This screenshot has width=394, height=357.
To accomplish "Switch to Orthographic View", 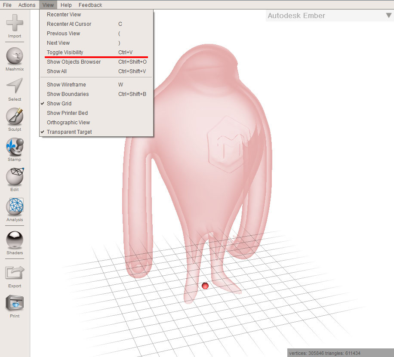I will (x=96, y=123).
